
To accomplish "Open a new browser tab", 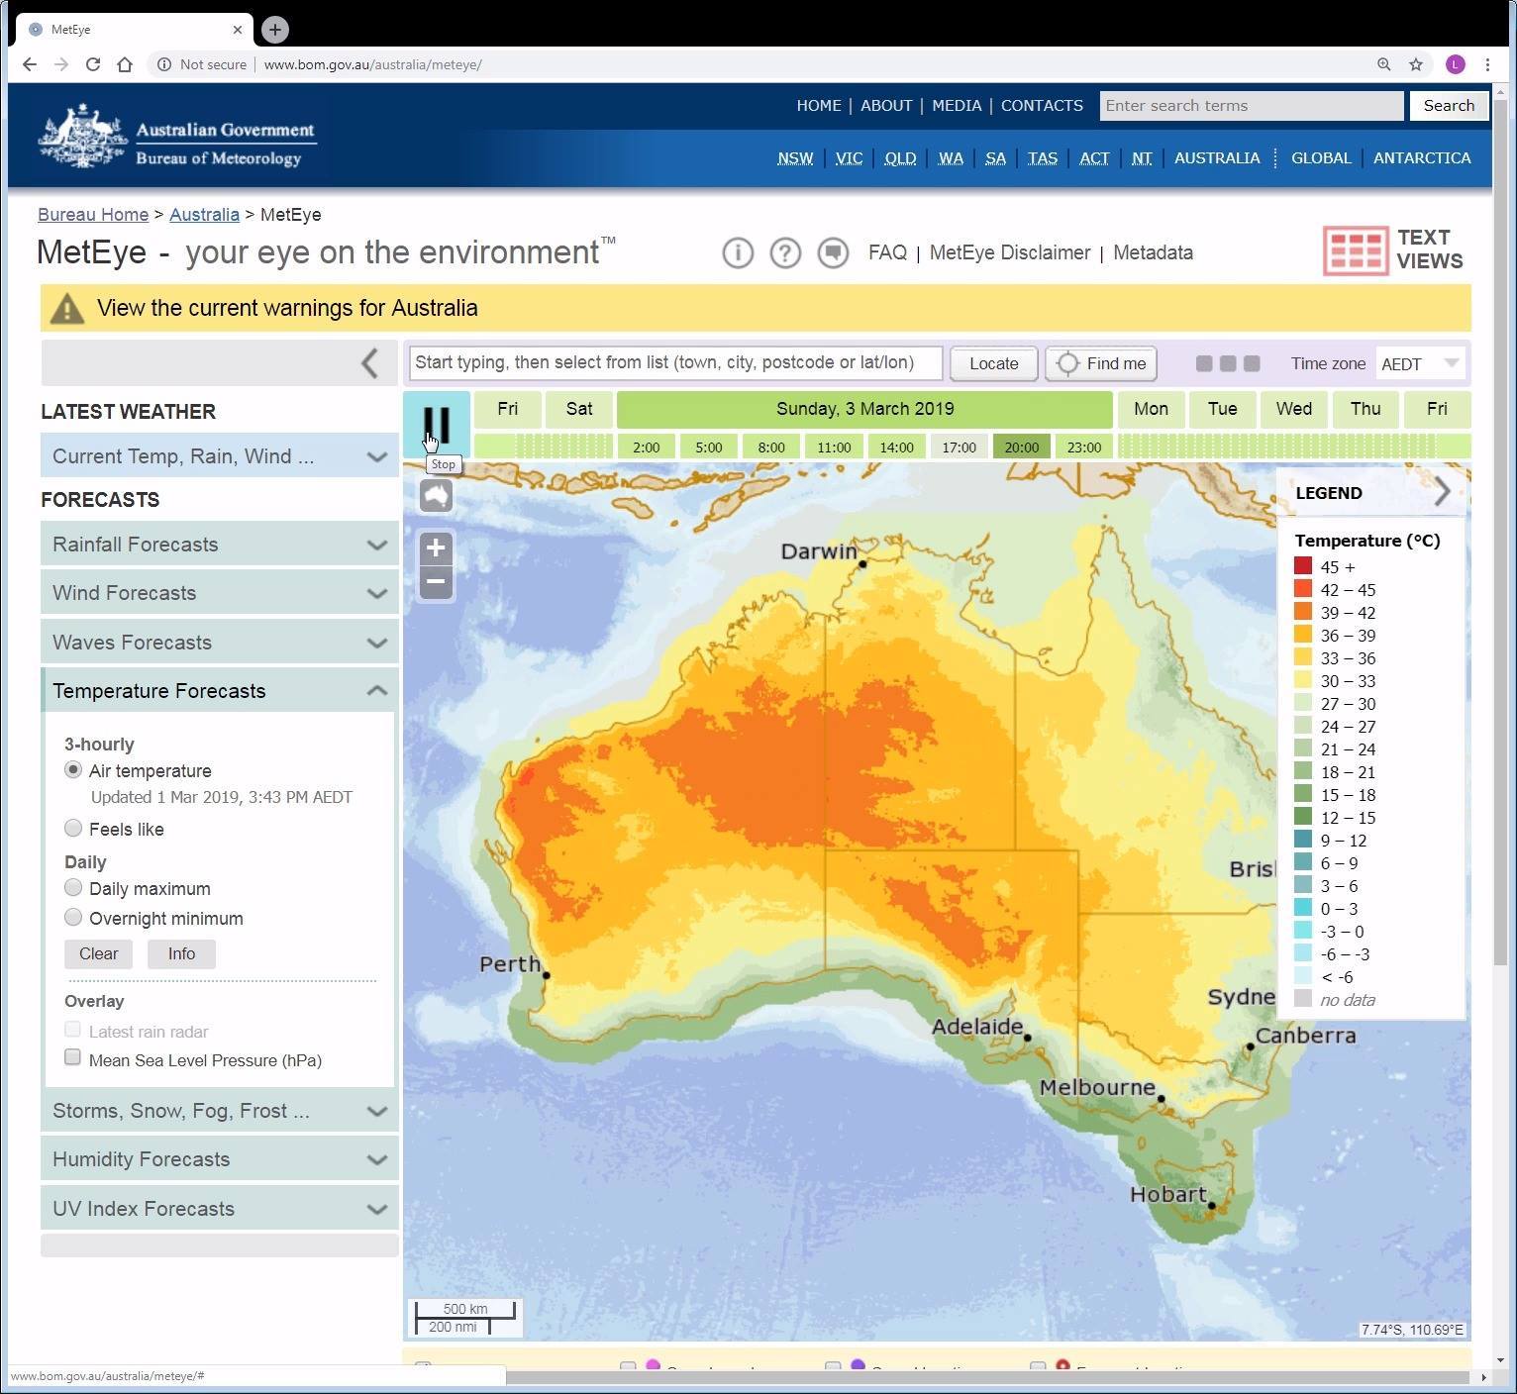I will [x=275, y=30].
